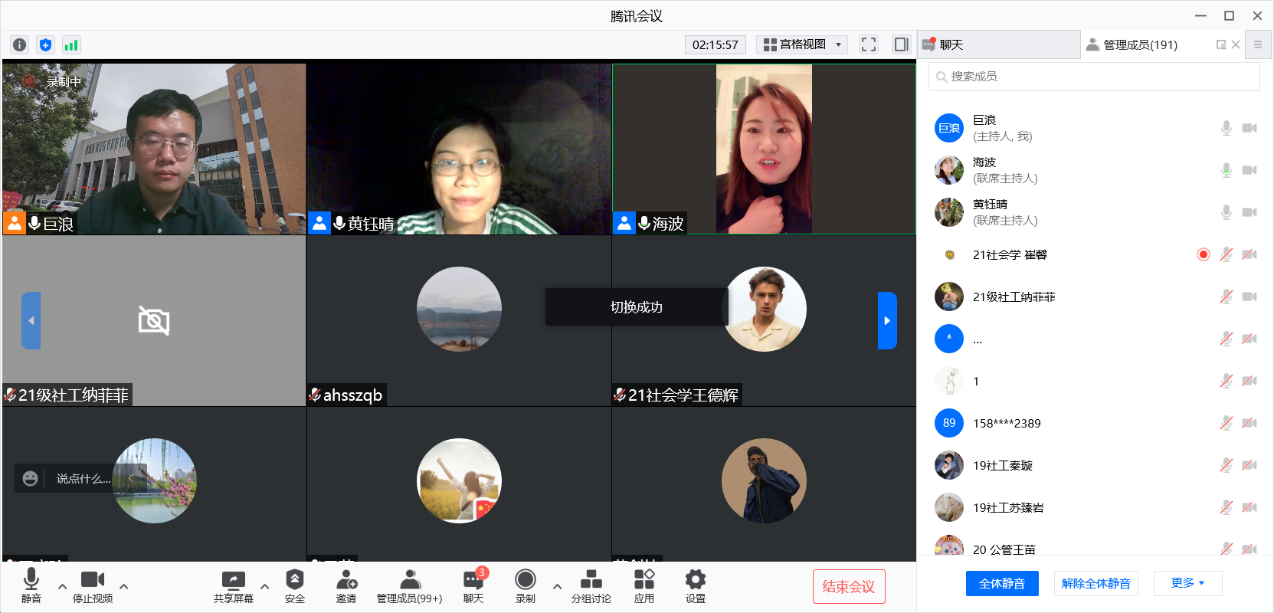Toggle the side panel layout icon
This screenshot has height=613, width=1274.
point(901,44)
